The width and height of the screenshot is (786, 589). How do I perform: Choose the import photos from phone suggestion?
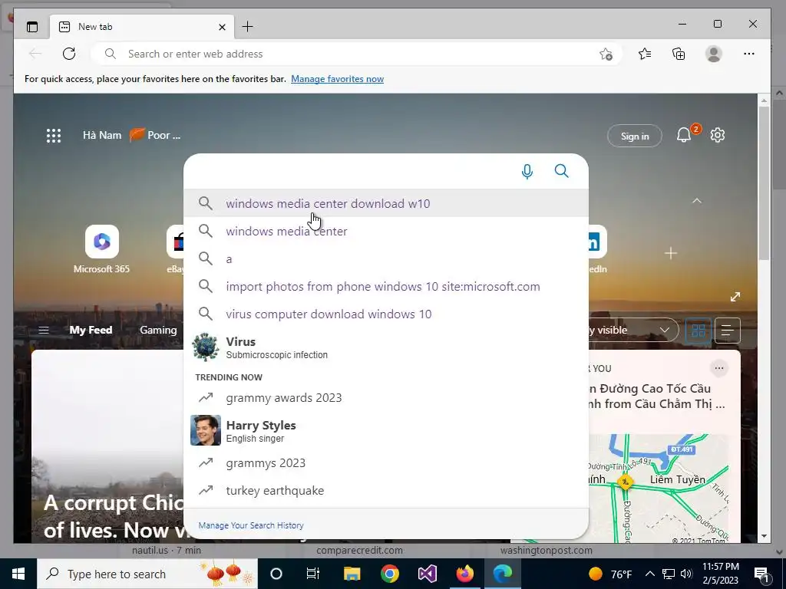tap(386, 287)
